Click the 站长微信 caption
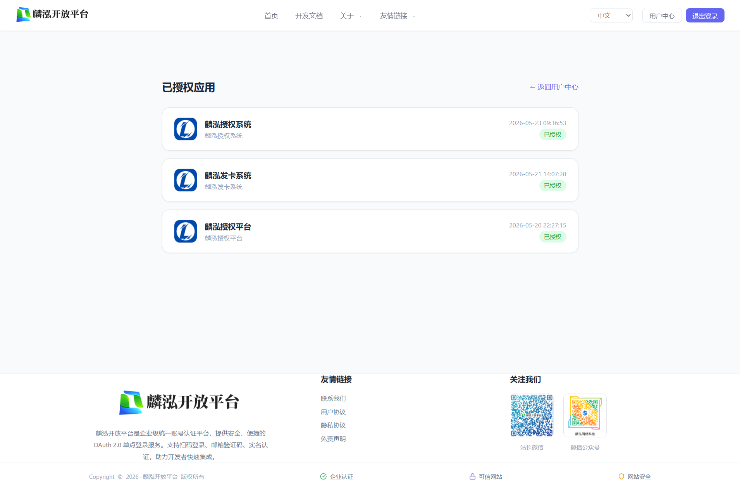Screen dimensions: 740x490 coord(532,447)
